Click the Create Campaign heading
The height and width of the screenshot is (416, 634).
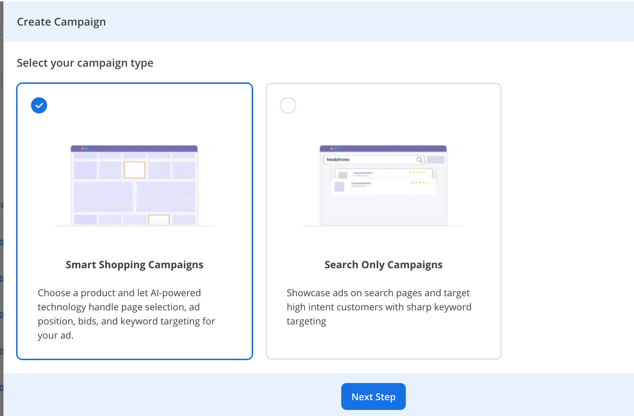click(61, 22)
